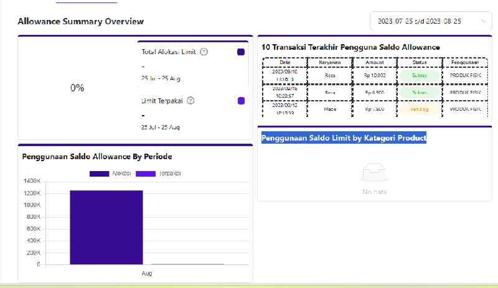498x288 pixels.
Task: Click the dark purple Total Alokasi Limit swatch
Action: tap(241, 52)
